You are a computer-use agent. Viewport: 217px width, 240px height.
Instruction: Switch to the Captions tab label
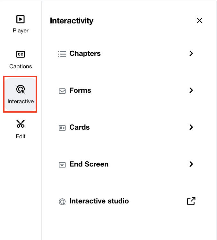21,66
